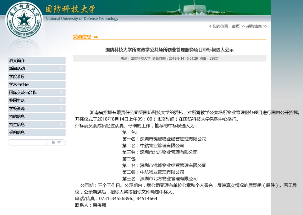Viewport: 303px width, 215px height.
Task: Open 学院系所 in the sidebar menu
Action: [17, 77]
